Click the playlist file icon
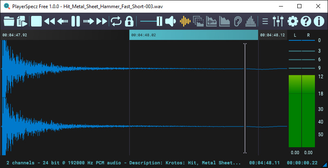 point(22,21)
